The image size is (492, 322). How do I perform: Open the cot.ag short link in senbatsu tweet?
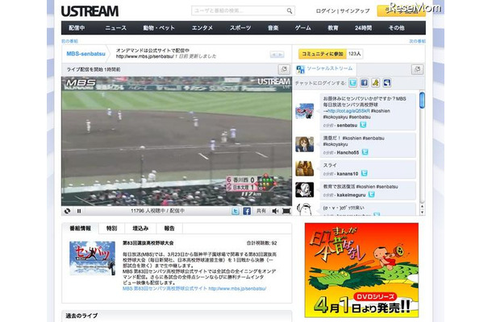point(348,111)
